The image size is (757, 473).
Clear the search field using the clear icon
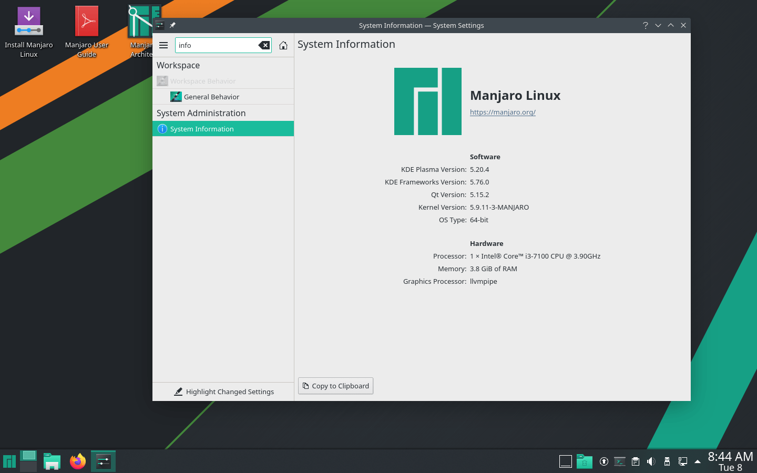(x=264, y=45)
